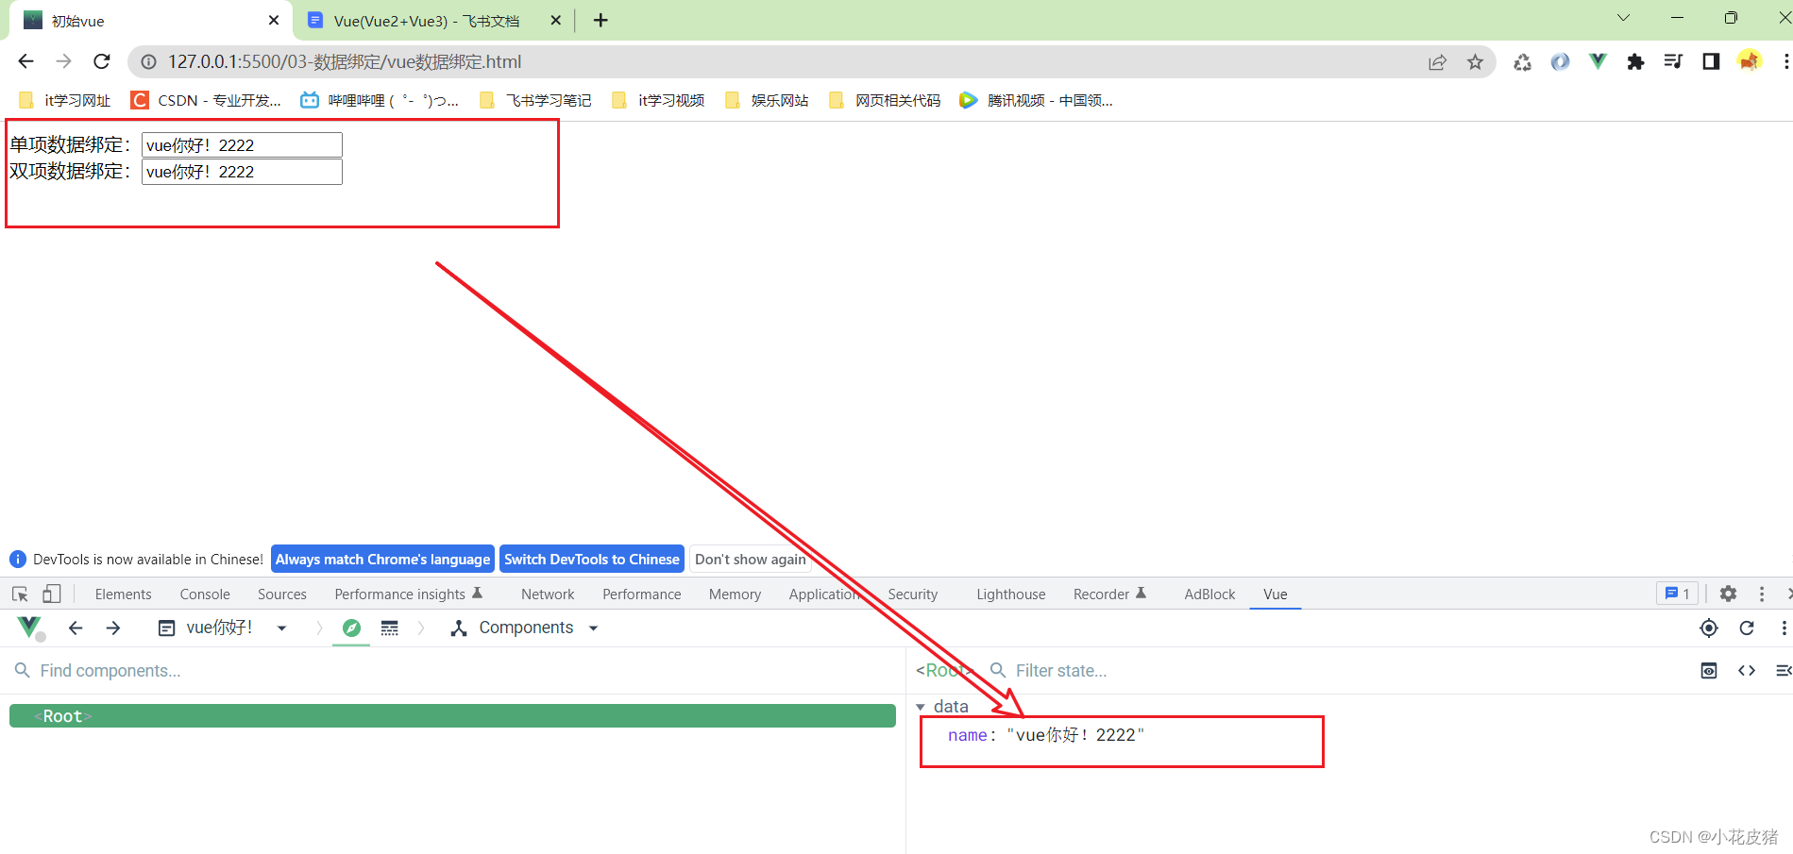Viewport: 1793px width, 854px height.
Task: Switch to the Vue(Vue2+Vue3) 飞书文档 browser tab
Action: tap(427, 21)
